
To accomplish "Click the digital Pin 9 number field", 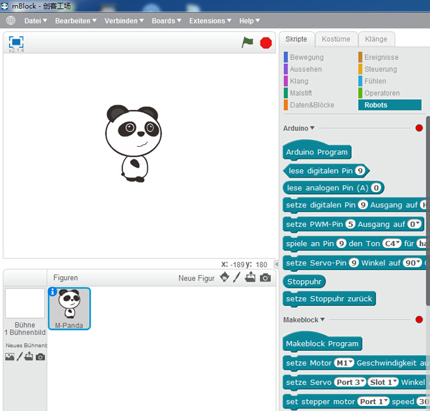I will (x=360, y=171).
